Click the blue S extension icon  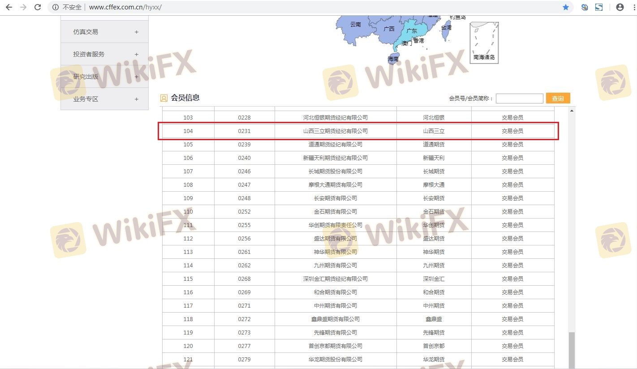[x=599, y=7]
